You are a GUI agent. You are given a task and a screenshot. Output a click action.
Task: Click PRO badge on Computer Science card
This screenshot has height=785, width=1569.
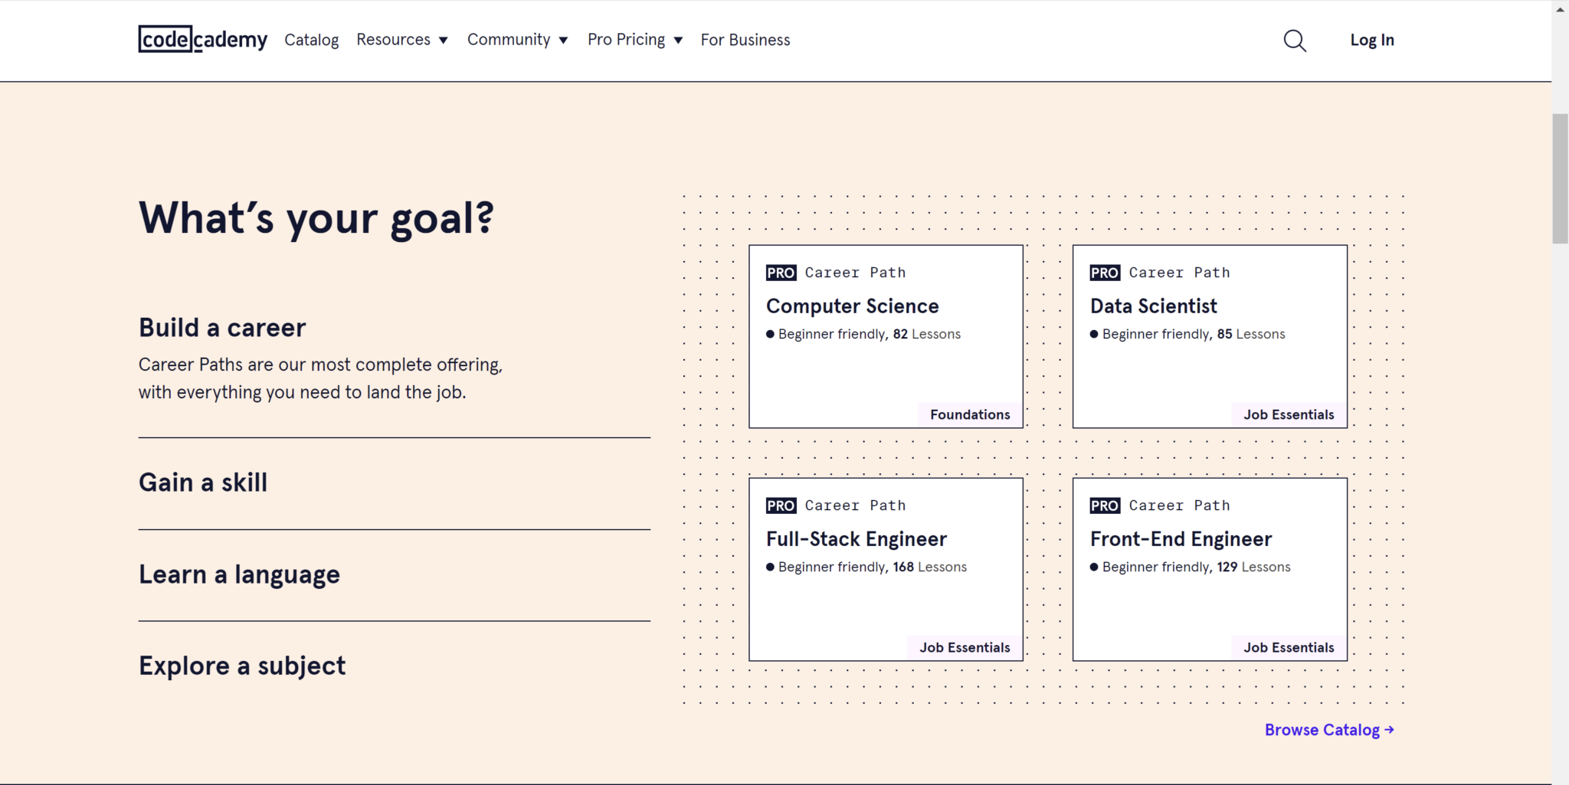click(x=781, y=273)
